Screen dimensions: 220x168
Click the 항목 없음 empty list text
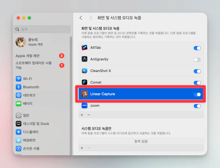[x=141, y=141]
